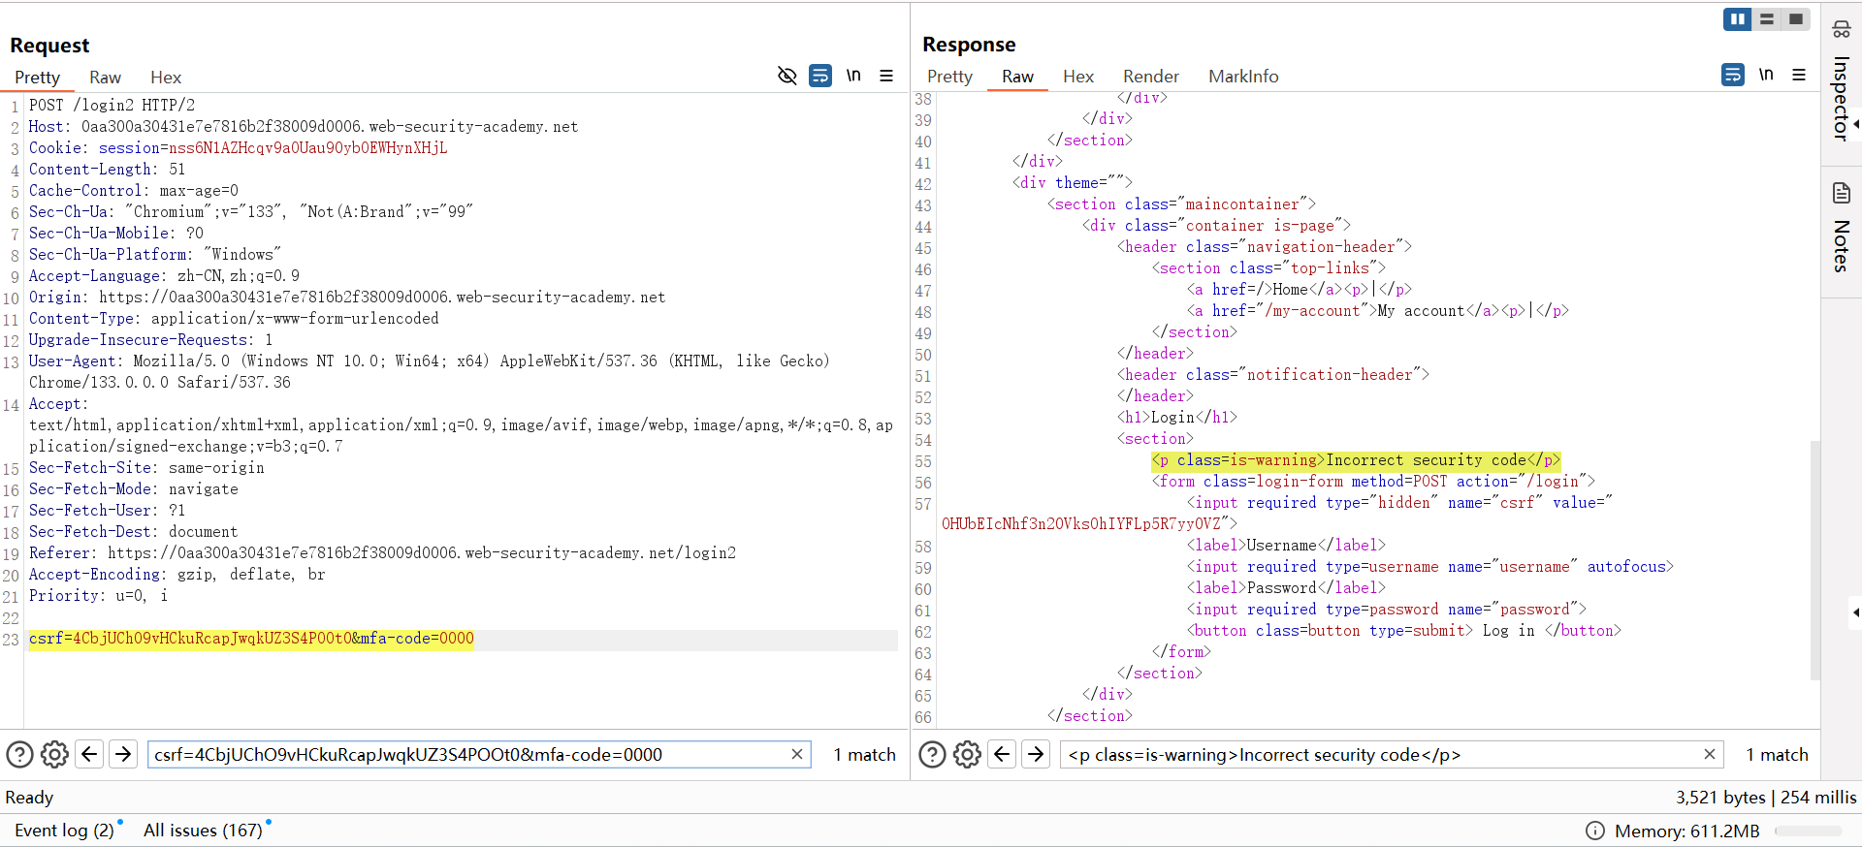This screenshot has width=1862, height=847.
Task: Open the Event log (2) link
Action: (x=64, y=831)
